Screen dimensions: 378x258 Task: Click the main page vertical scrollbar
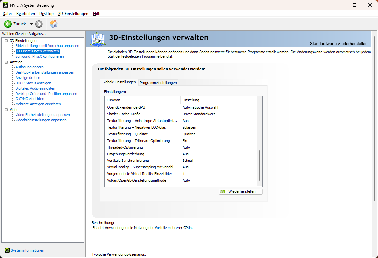(x=374, y=118)
